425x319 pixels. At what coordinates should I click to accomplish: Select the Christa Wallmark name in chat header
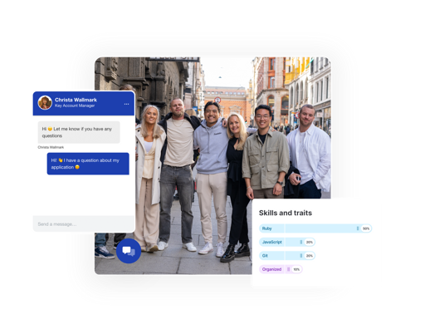(x=76, y=100)
